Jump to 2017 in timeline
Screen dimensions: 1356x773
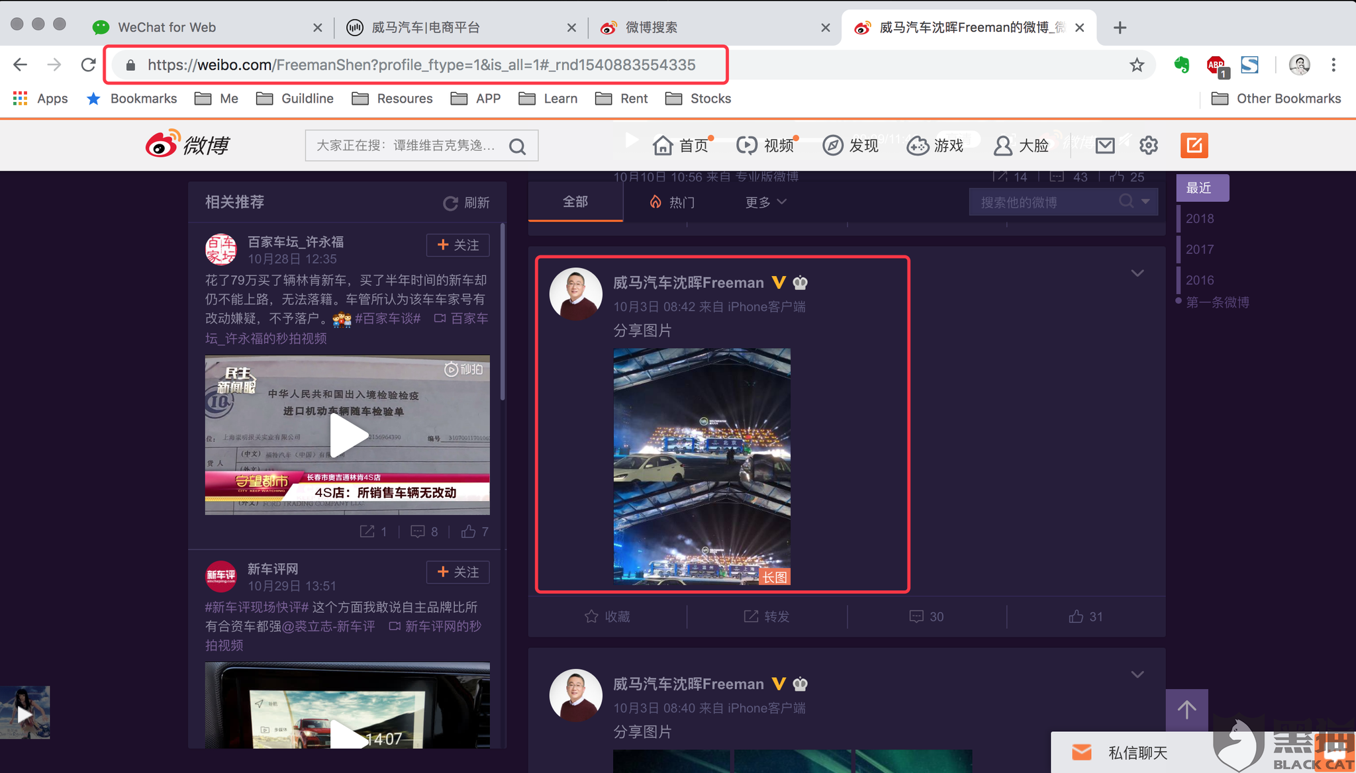coord(1199,249)
